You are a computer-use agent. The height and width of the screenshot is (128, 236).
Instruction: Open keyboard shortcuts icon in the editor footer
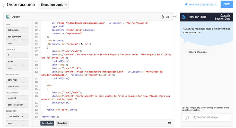(x=170, y=123)
